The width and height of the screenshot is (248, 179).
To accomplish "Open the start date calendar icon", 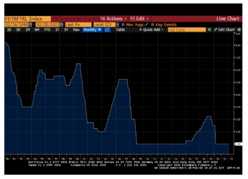I will 30,25.
